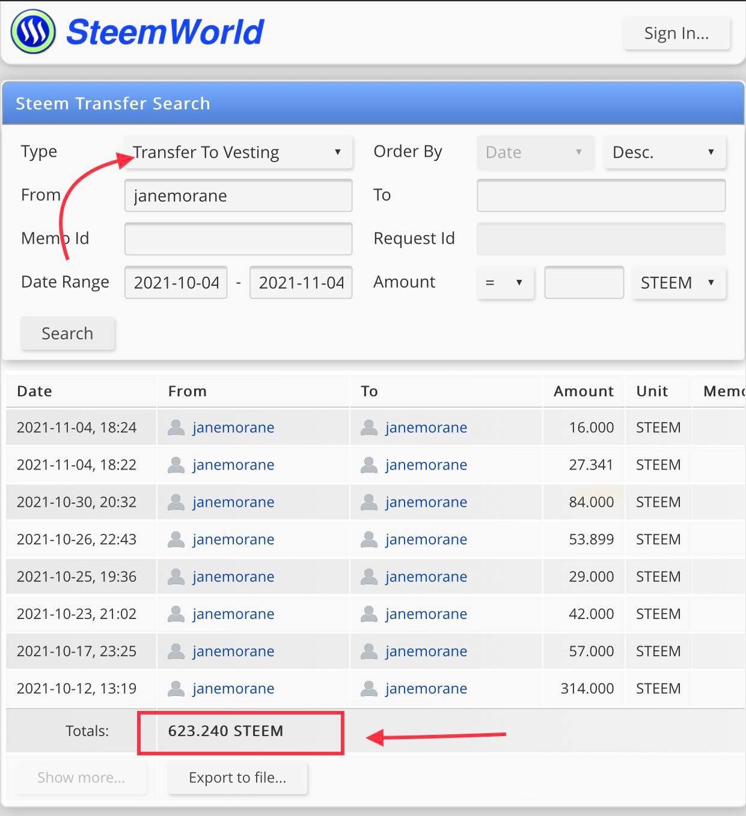Click From user avatar icon in 2021-10-12 row
This screenshot has width=746, height=816.
click(176, 688)
